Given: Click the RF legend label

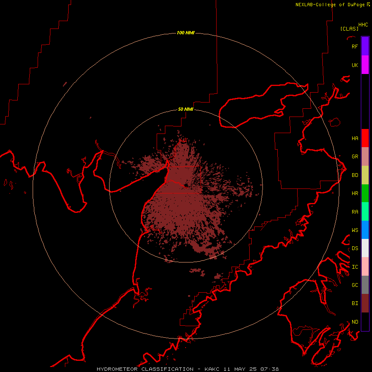Looking at the screenshot, I should click(355, 46).
